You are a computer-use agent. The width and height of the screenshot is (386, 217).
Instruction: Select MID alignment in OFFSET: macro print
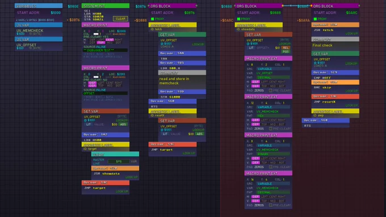click(x=110, y=86)
